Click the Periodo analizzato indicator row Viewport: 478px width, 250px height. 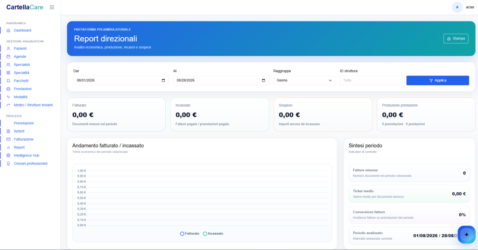point(409,236)
